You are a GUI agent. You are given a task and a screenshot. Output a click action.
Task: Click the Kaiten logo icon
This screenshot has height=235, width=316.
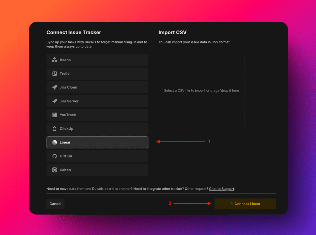(54, 170)
